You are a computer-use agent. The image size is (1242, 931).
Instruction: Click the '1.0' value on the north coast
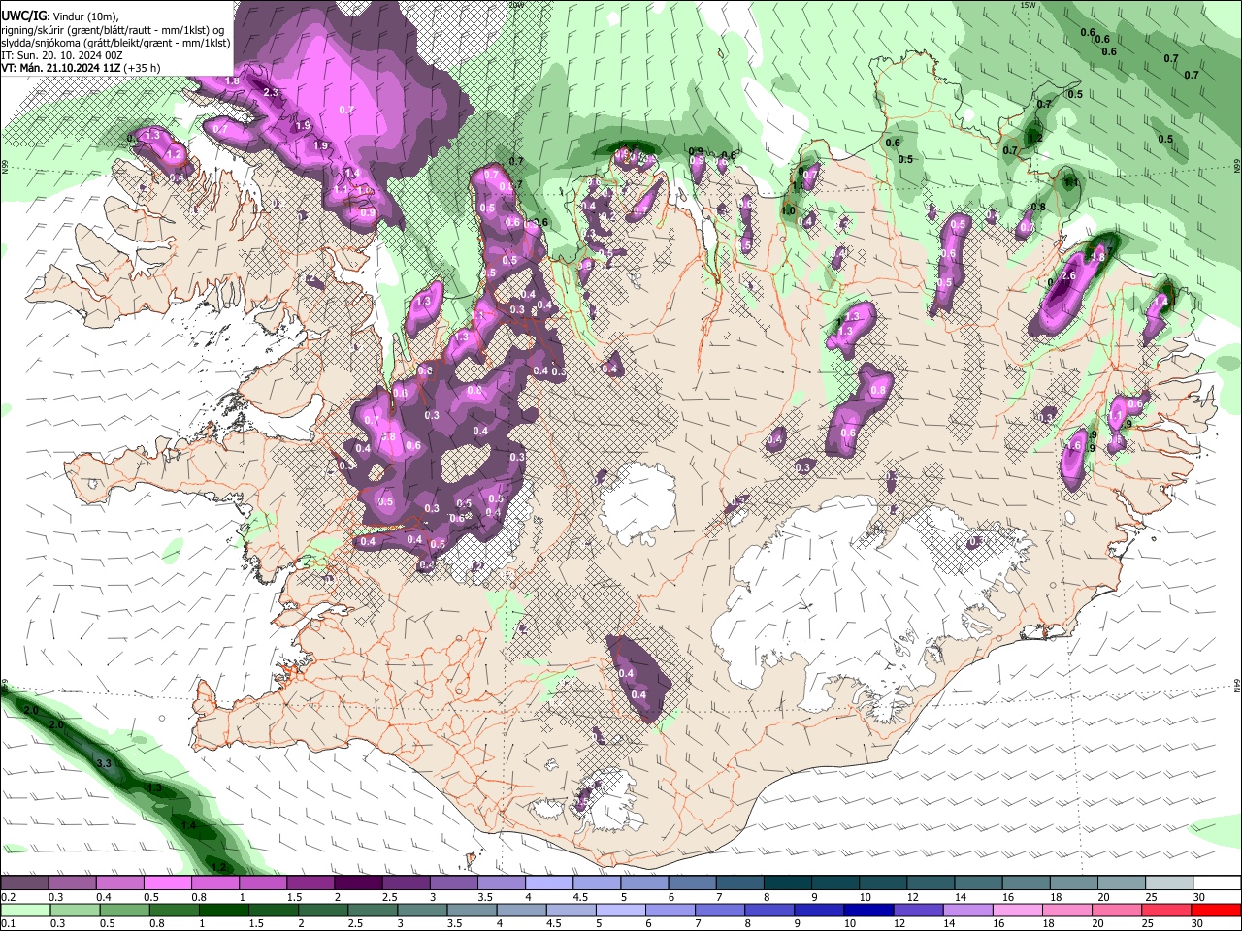788,210
